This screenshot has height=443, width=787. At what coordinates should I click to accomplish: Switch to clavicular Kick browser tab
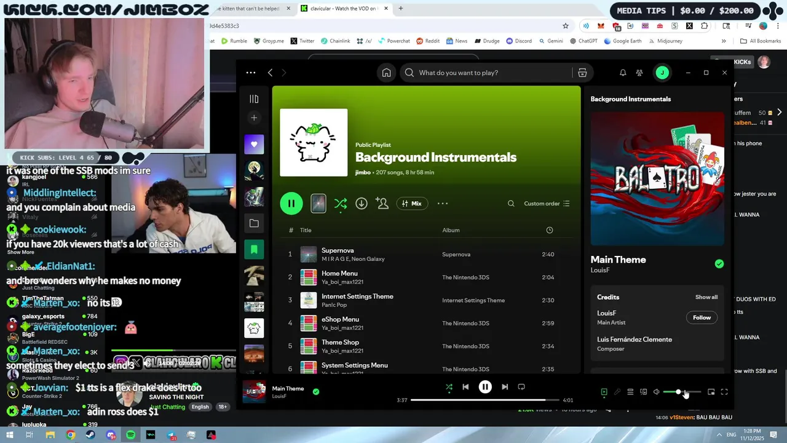[344, 9]
